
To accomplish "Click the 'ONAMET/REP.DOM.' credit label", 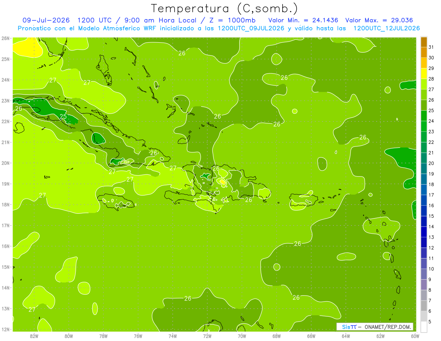I will point(388,327).
